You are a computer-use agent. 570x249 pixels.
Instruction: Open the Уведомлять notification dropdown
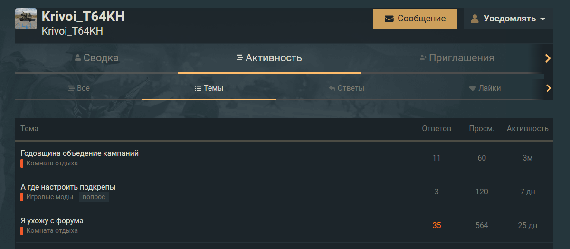pyautogui.click(x=509, y=19)
